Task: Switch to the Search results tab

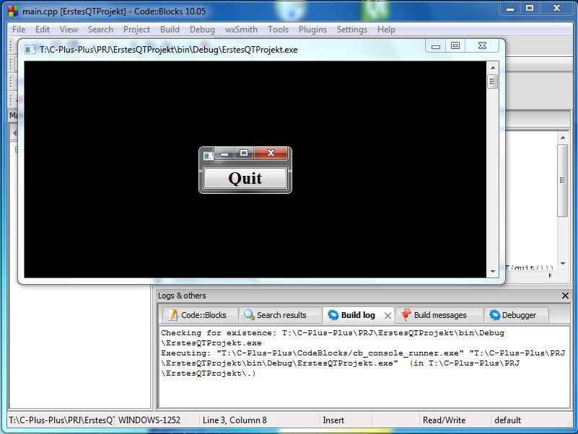Action: pyautogui.click(x=280, y=315)
